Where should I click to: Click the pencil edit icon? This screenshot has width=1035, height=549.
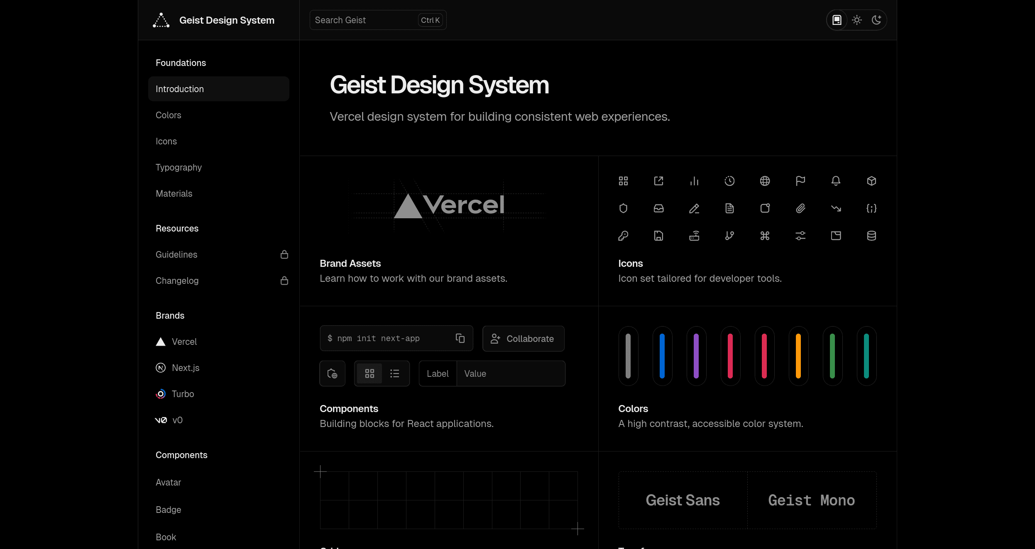(x=694, y=208)
